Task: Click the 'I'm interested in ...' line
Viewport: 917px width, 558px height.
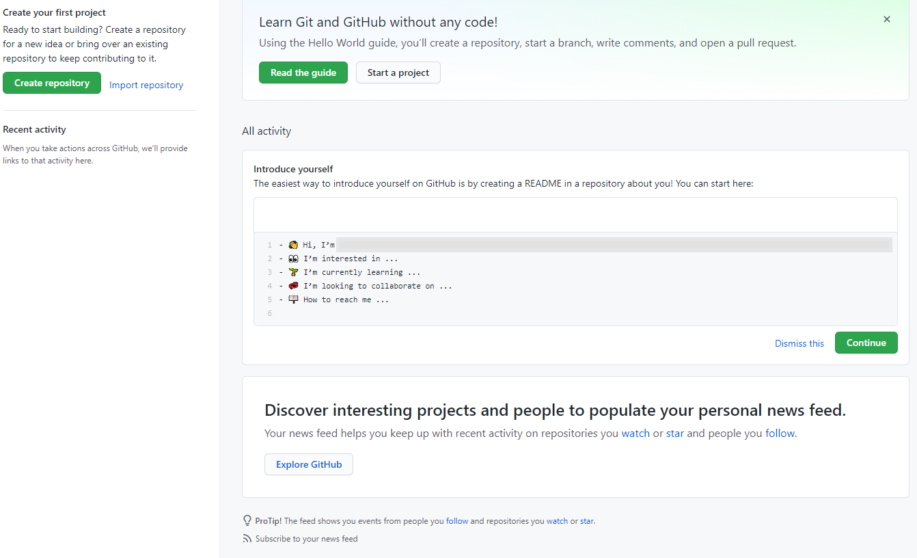Action: tap(351, 258)
